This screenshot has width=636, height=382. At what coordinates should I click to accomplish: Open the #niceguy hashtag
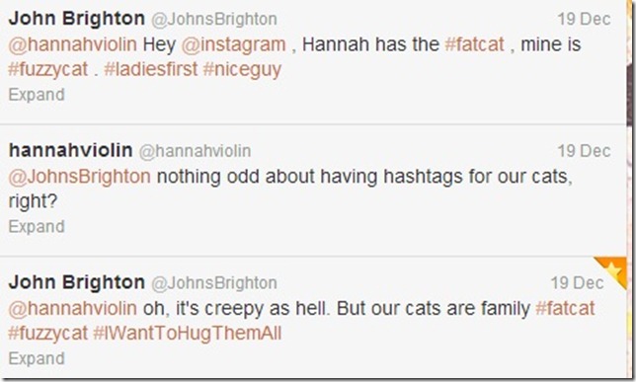tap(242, 69)
